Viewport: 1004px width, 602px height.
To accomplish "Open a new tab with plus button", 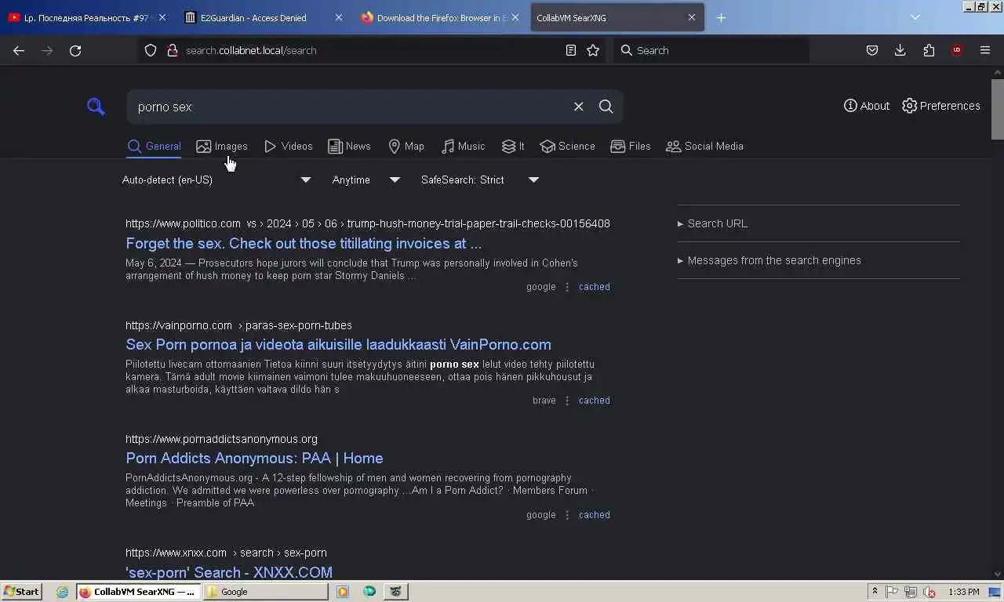I will pyautogui.click(x=721, y=17).
